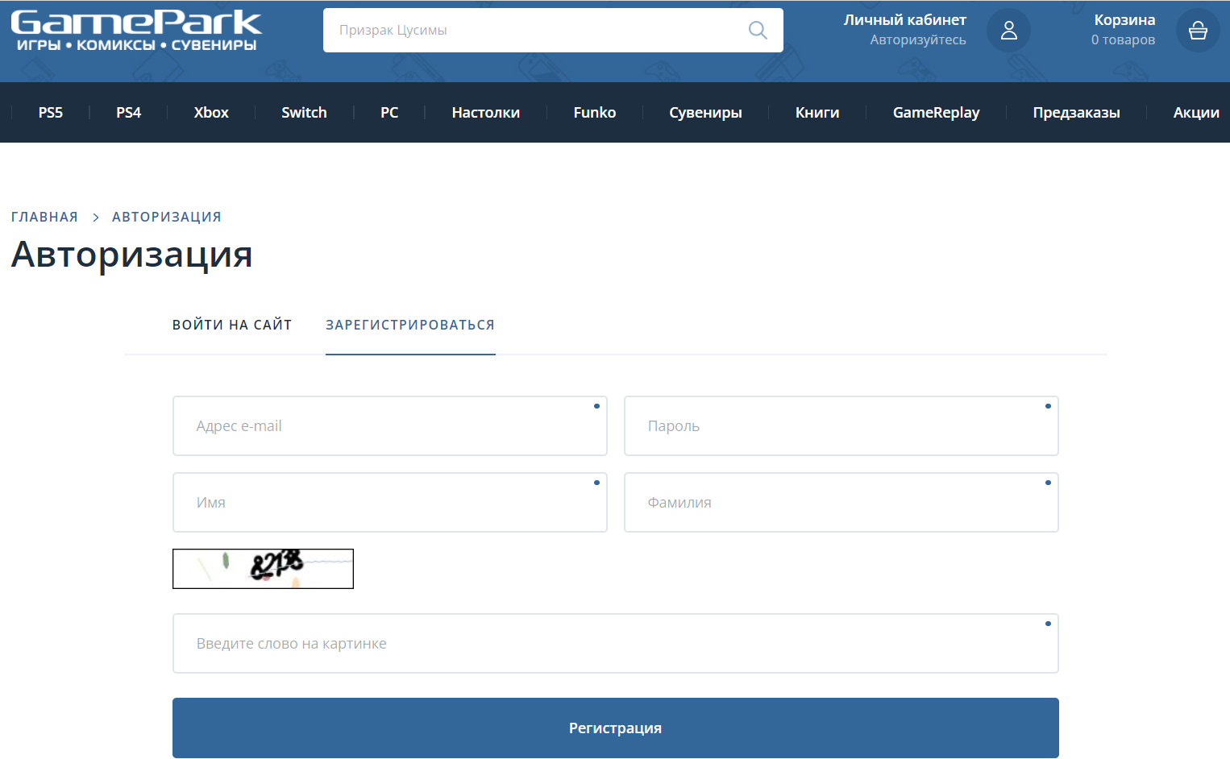Viewport: 1230px width, 759px height.
Task: Click the "Имя" input field
Action: [x=390, y=503]
